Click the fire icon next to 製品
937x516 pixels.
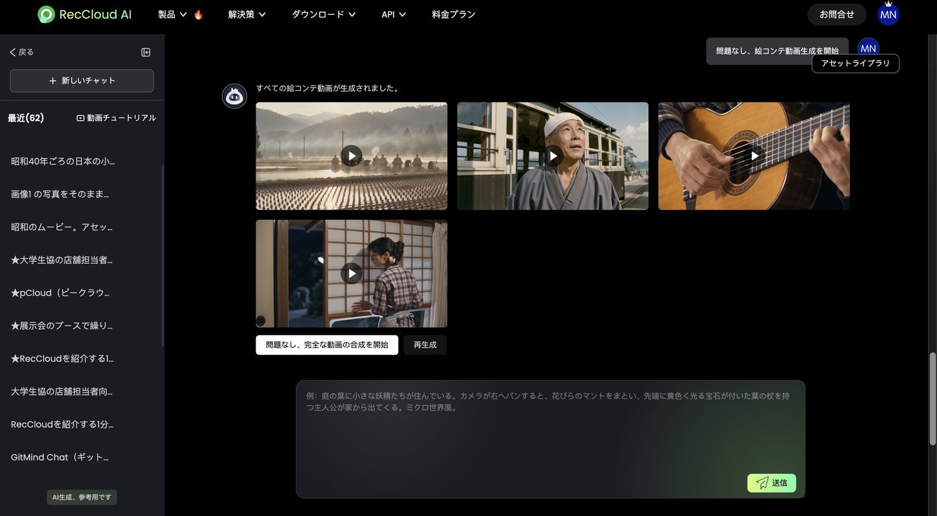pos(199,15)
